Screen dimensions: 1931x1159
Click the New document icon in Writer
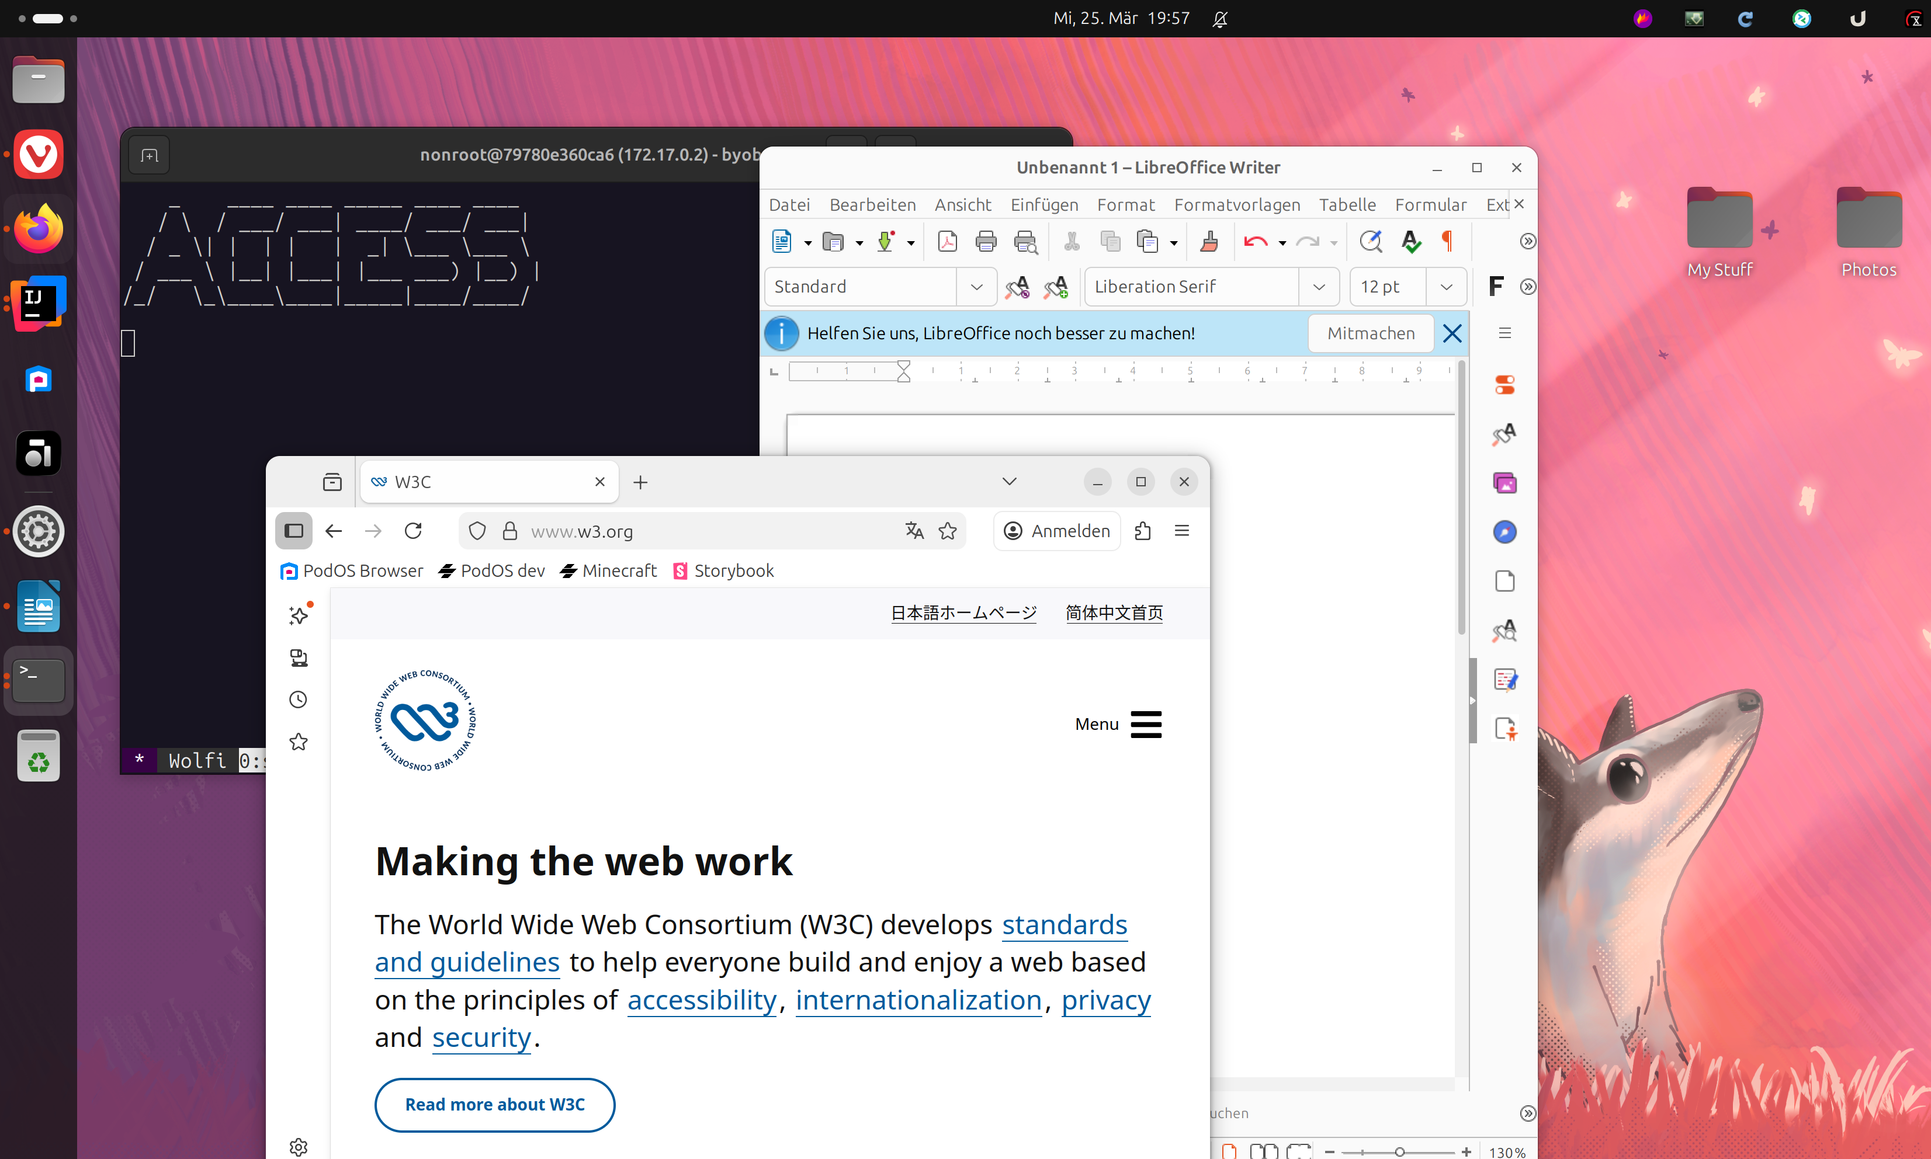point(782,242)
